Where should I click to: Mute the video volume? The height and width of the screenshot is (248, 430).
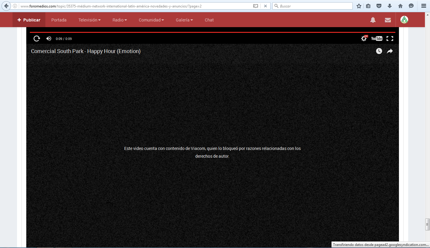(49, 38)
